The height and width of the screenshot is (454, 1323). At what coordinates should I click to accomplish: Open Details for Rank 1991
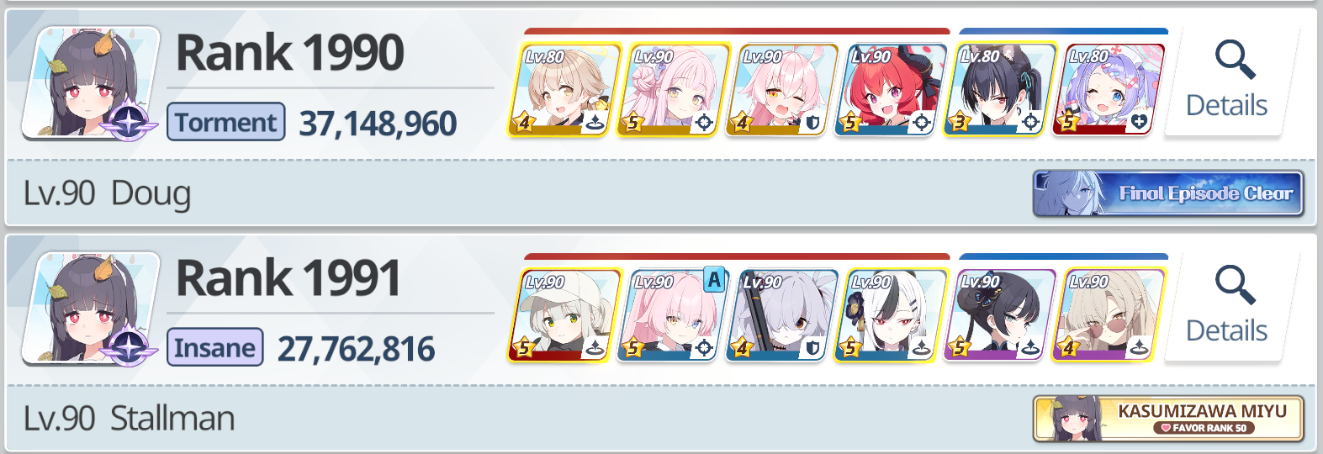(x=1231, y=308)
